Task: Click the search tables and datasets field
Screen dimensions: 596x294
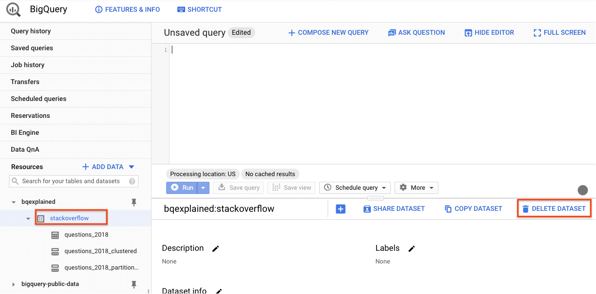Action: [x=73, y=181]
